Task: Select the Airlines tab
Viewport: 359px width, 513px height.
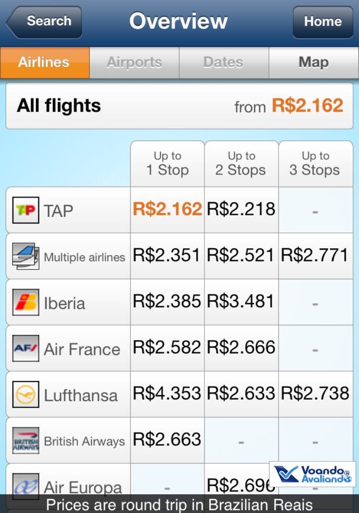Action: pyautogui.click(x=44, y=62)
